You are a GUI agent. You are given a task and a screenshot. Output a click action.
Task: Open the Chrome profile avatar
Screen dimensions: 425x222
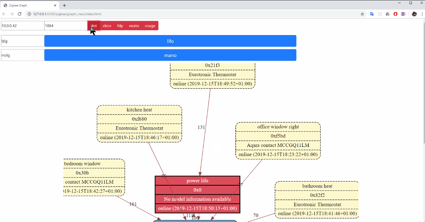click(414, 14)
